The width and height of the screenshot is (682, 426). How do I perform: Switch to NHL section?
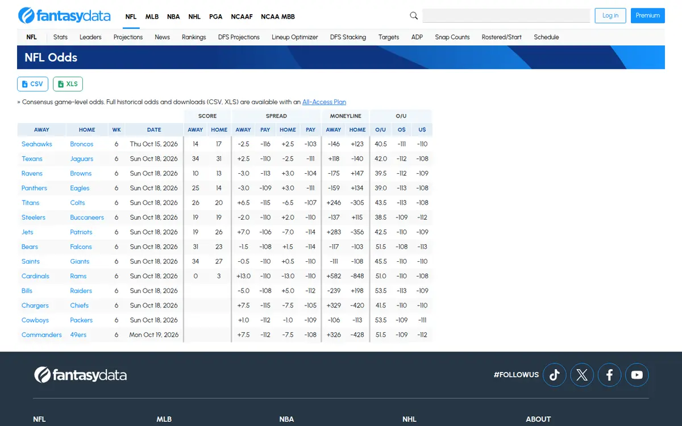[x=195, y=16]
